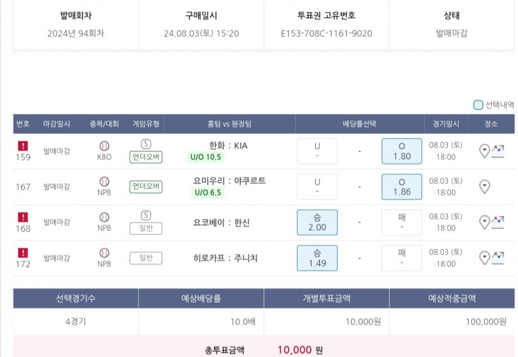Select the O 1.80 odds for 한화 vs KIA
Image resolution: width=518 pixels, height=357 pixels.
pos(402,151)
